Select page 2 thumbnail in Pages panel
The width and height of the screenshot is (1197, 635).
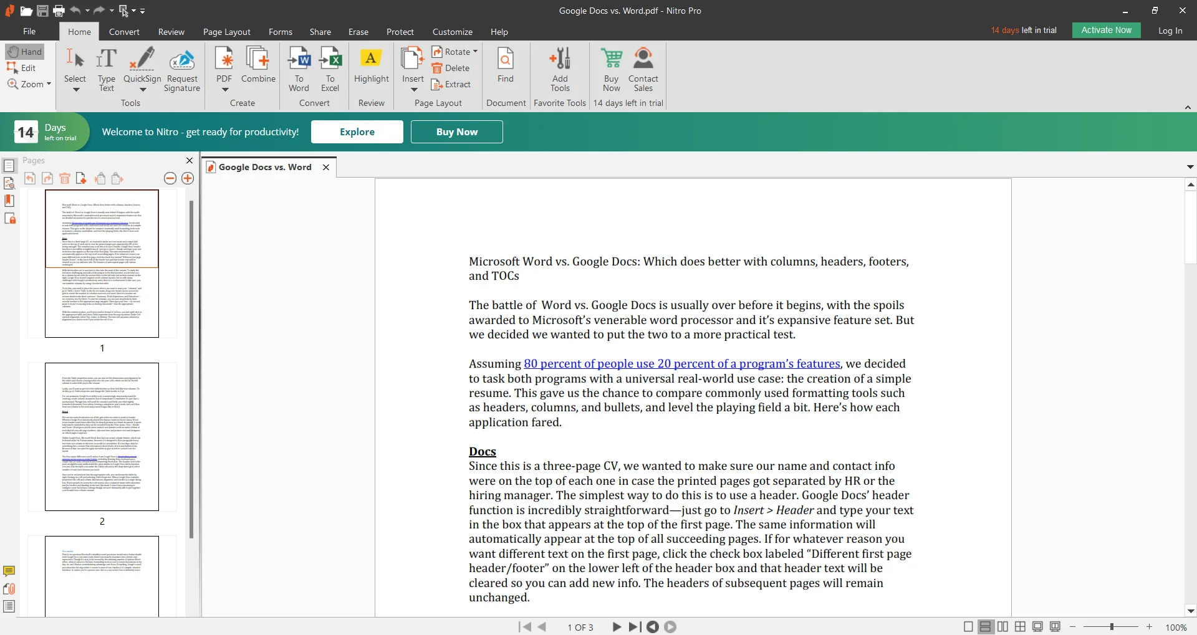[x=102, y=437]
